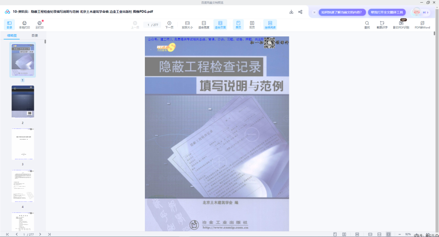The image size is (439, 237).
Task: Toggle the 目录 sidebar panel button
Action: (x=9, y=25)
